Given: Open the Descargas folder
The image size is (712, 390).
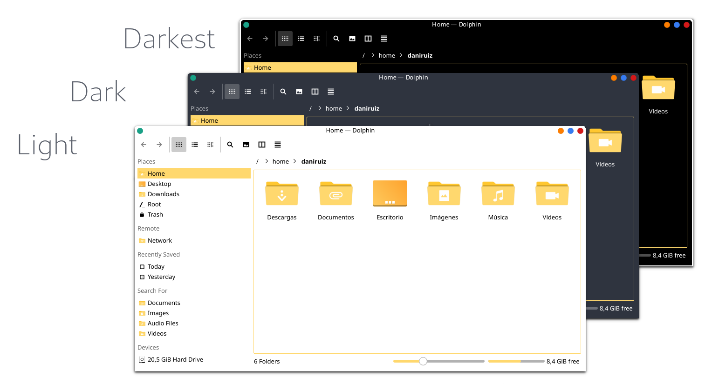Looking at the screenshot, I should 282,201.
